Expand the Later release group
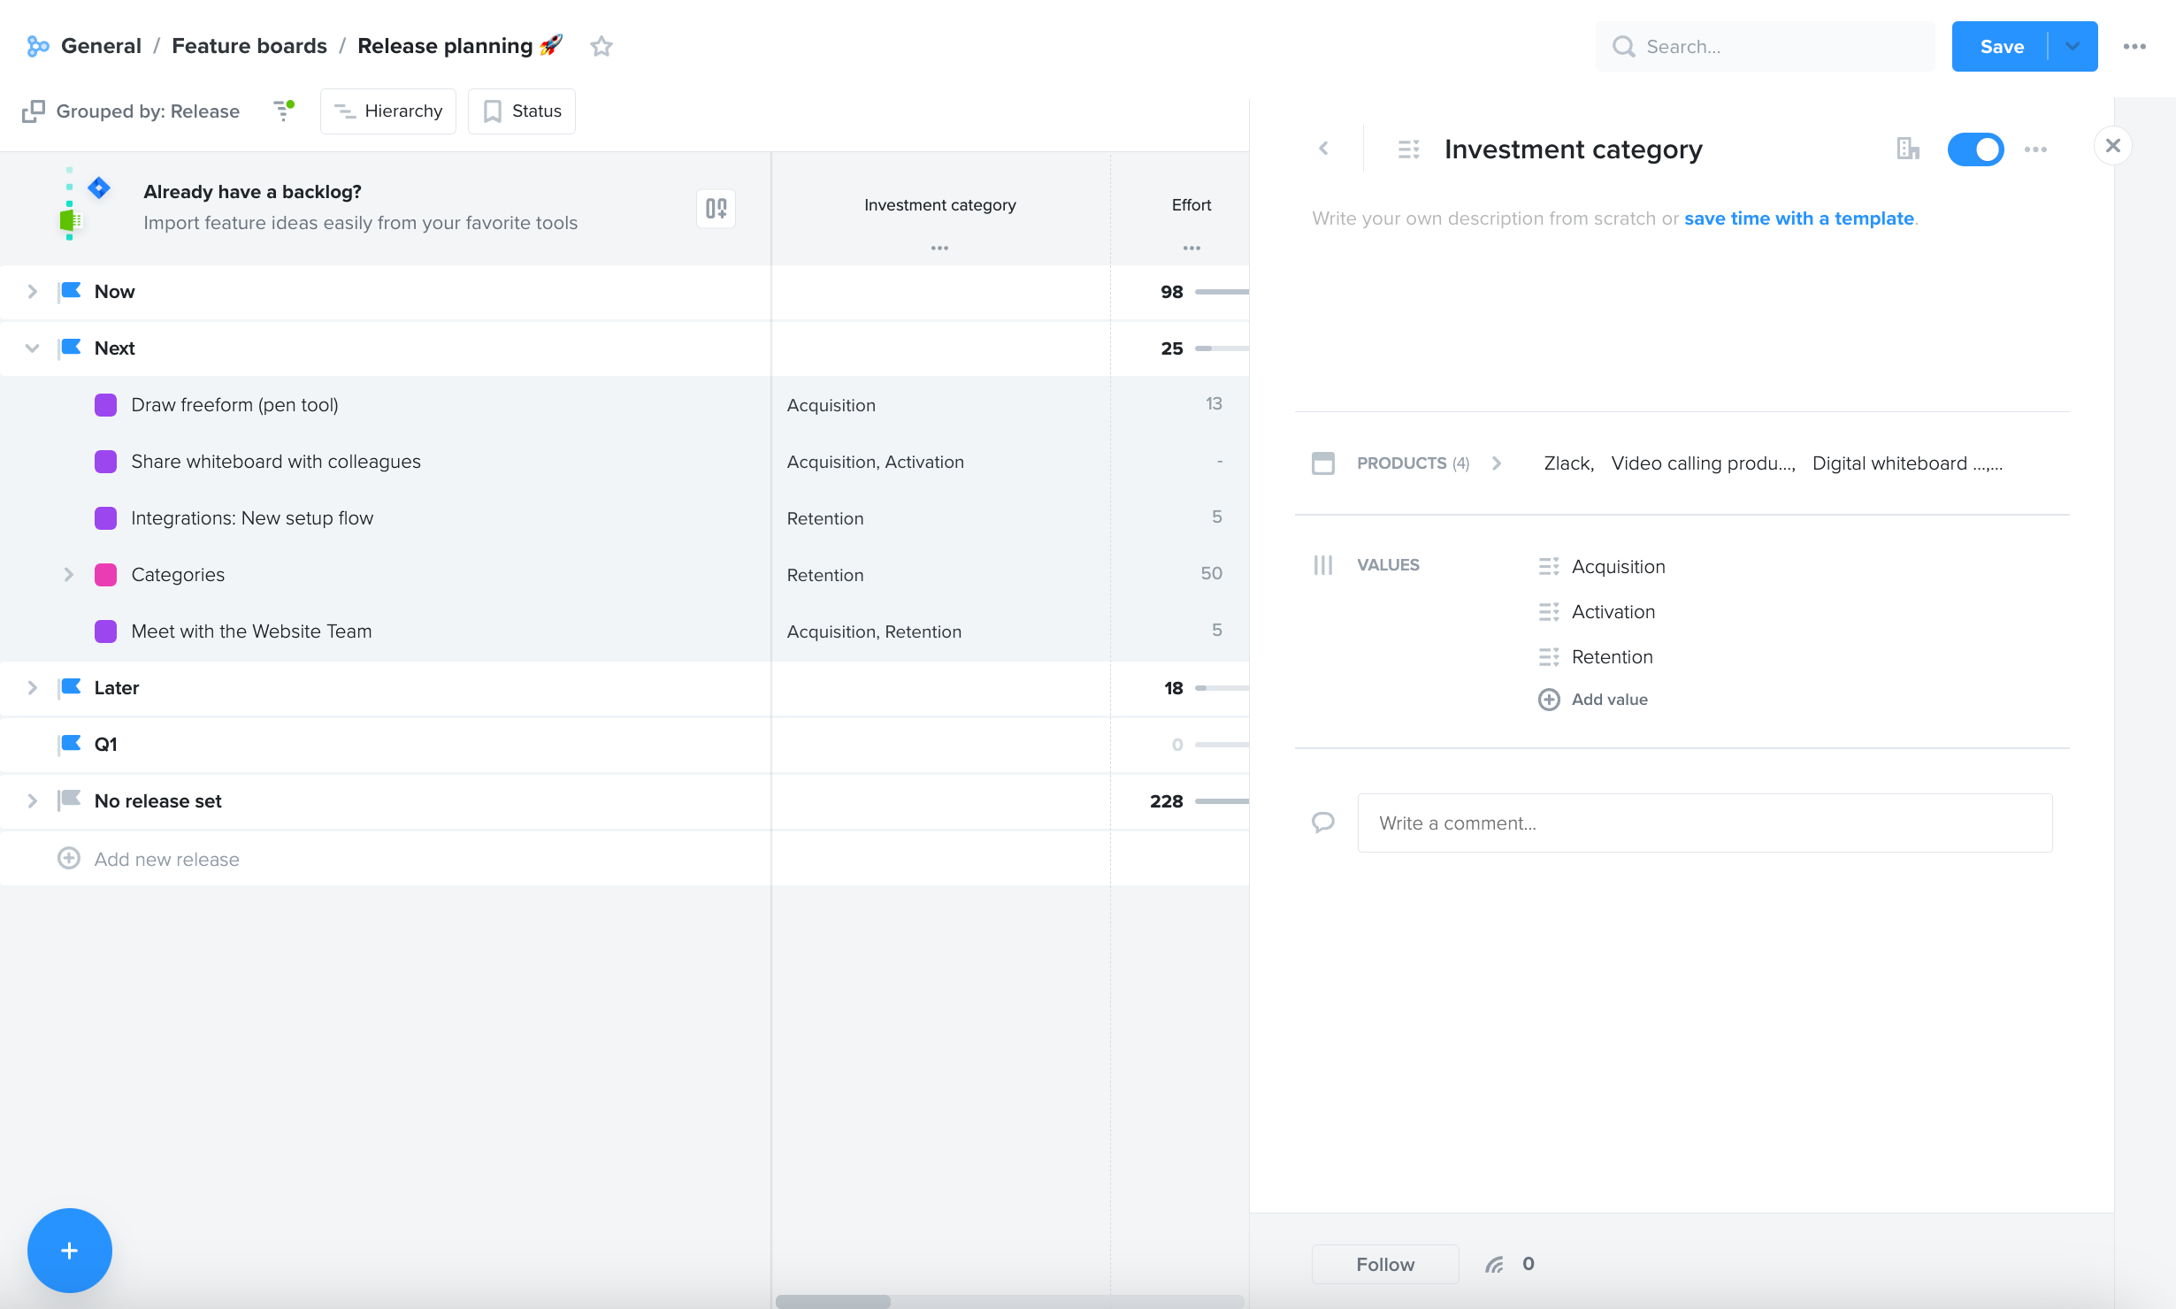This screenshot has width=2176, height=1309. tap(33, 687)
